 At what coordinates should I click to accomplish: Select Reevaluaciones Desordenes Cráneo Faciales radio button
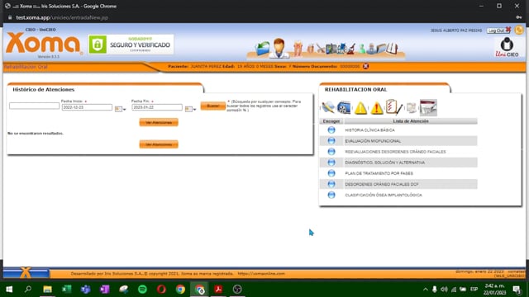point(331,152)
